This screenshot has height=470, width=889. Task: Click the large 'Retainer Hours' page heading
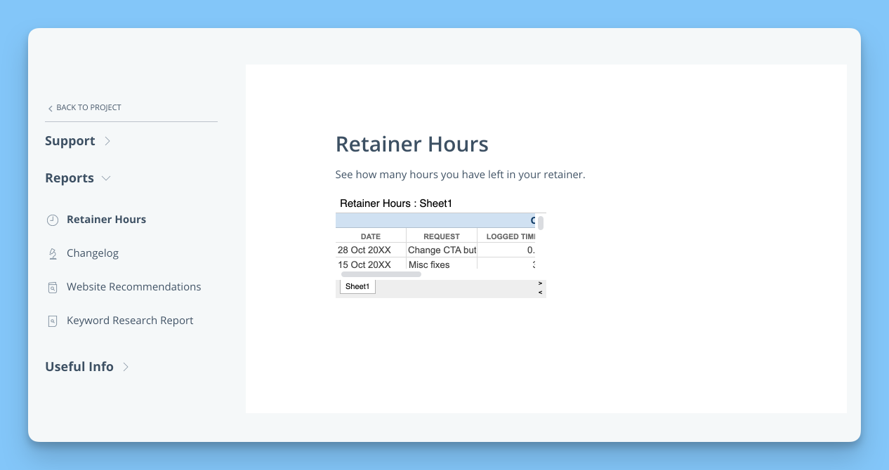[412, 145]
